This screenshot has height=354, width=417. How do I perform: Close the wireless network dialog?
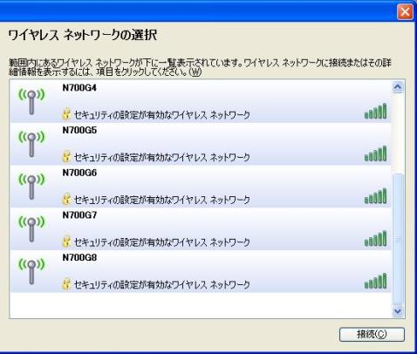[x=405, y=12]
